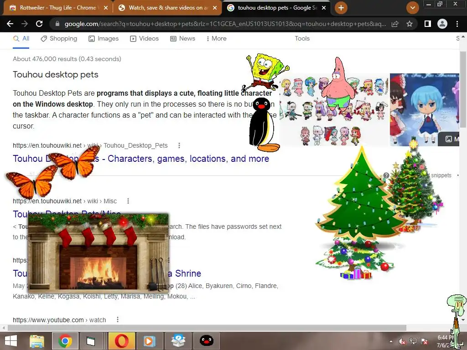The width and height of the screenshot is (467, 350).
Task: Click the Chrome taskbar icon
Action: pos(65,341)
